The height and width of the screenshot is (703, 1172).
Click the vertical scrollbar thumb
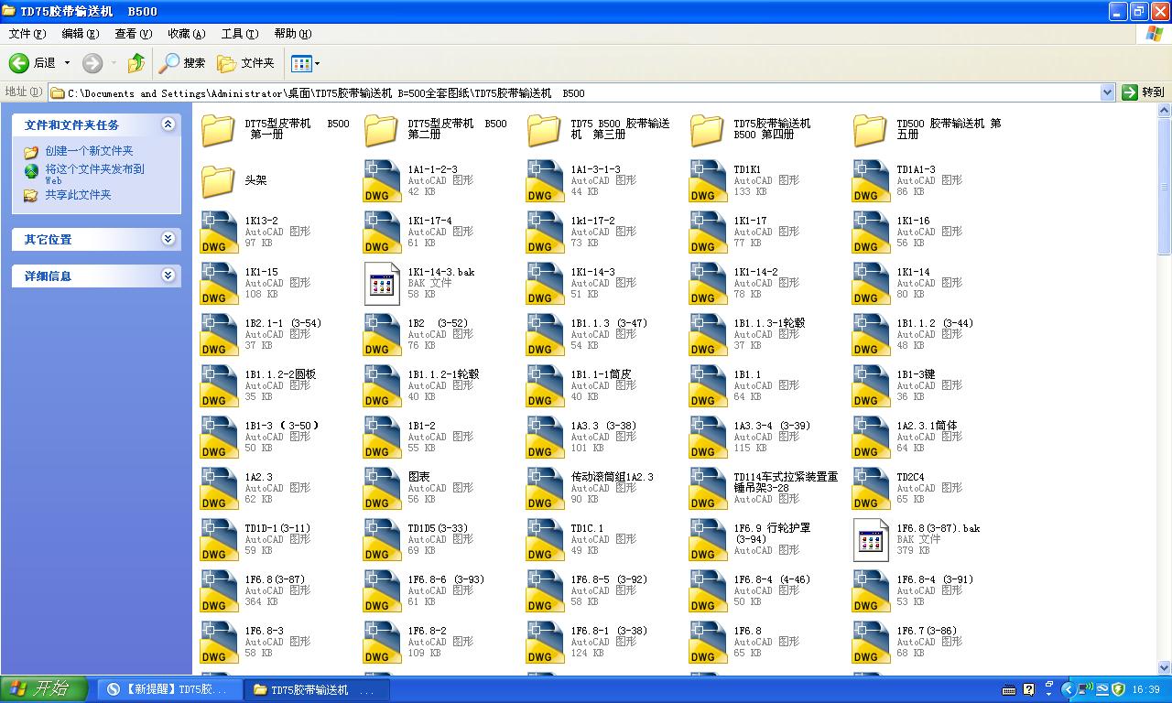tap(1164, 188)
